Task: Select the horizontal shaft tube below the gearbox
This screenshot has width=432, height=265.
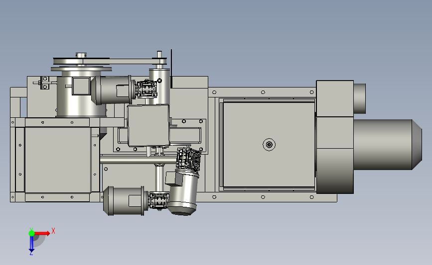Action: pyautogui.click(x=139, y=160)
